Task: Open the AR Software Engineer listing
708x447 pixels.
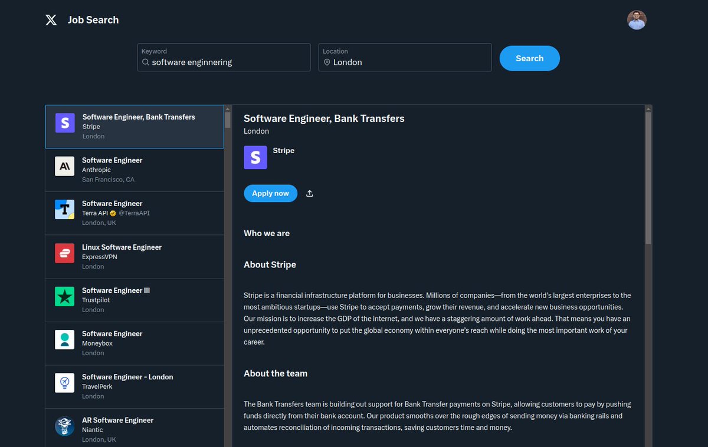Action: [135, 428]
